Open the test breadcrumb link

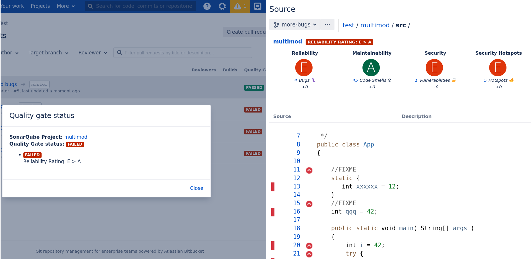coord(348,25)
